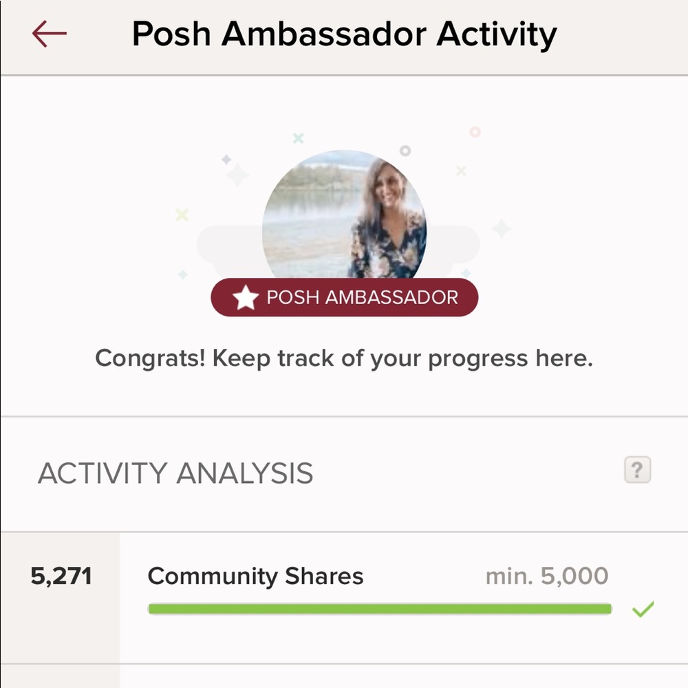This screenshot has height=688, width=688.
Task: Click the Activity Analysis section heading text
Action: (177, 473)
